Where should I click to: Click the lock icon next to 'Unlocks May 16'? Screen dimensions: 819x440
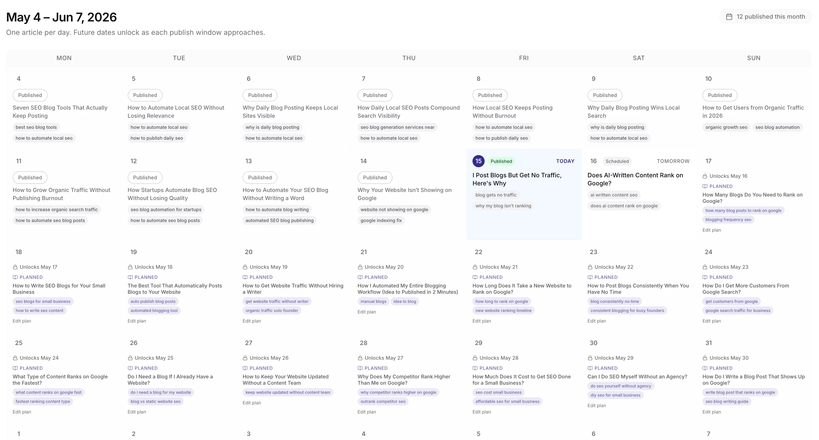click(x=705, y=176)
